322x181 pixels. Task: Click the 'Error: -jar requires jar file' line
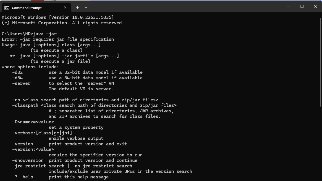coord(58,39)
